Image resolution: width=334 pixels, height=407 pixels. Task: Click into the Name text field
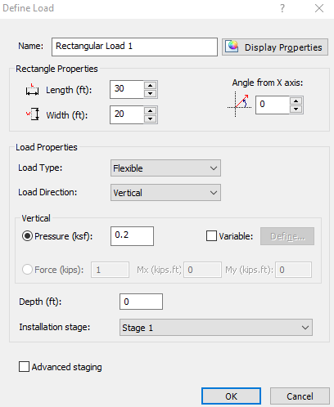tap(134, 47)
